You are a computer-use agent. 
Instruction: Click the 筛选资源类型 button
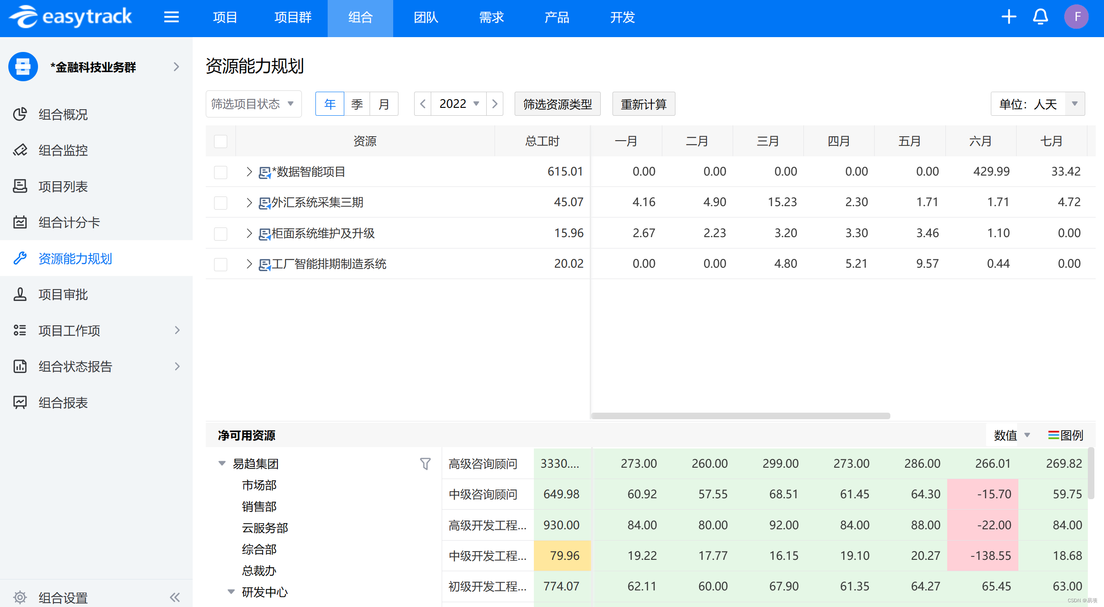coord(557,104)
